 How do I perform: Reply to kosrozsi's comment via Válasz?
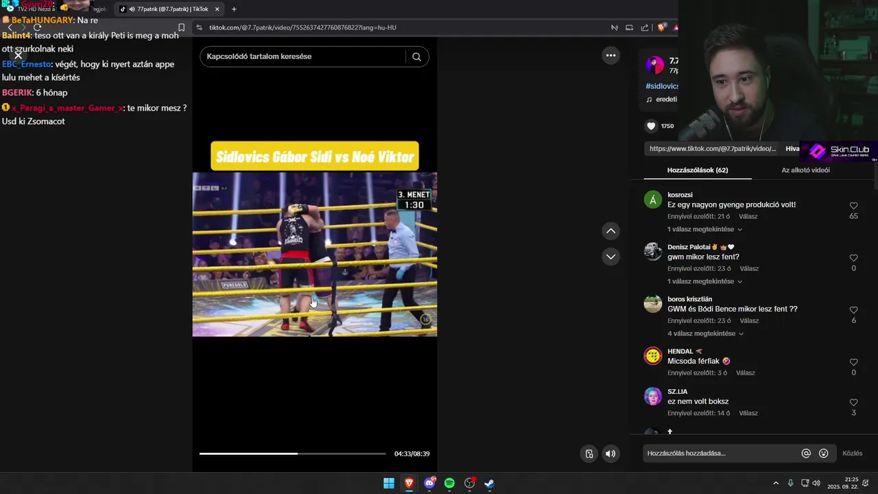pyautogui.click(x=748, y=216)
